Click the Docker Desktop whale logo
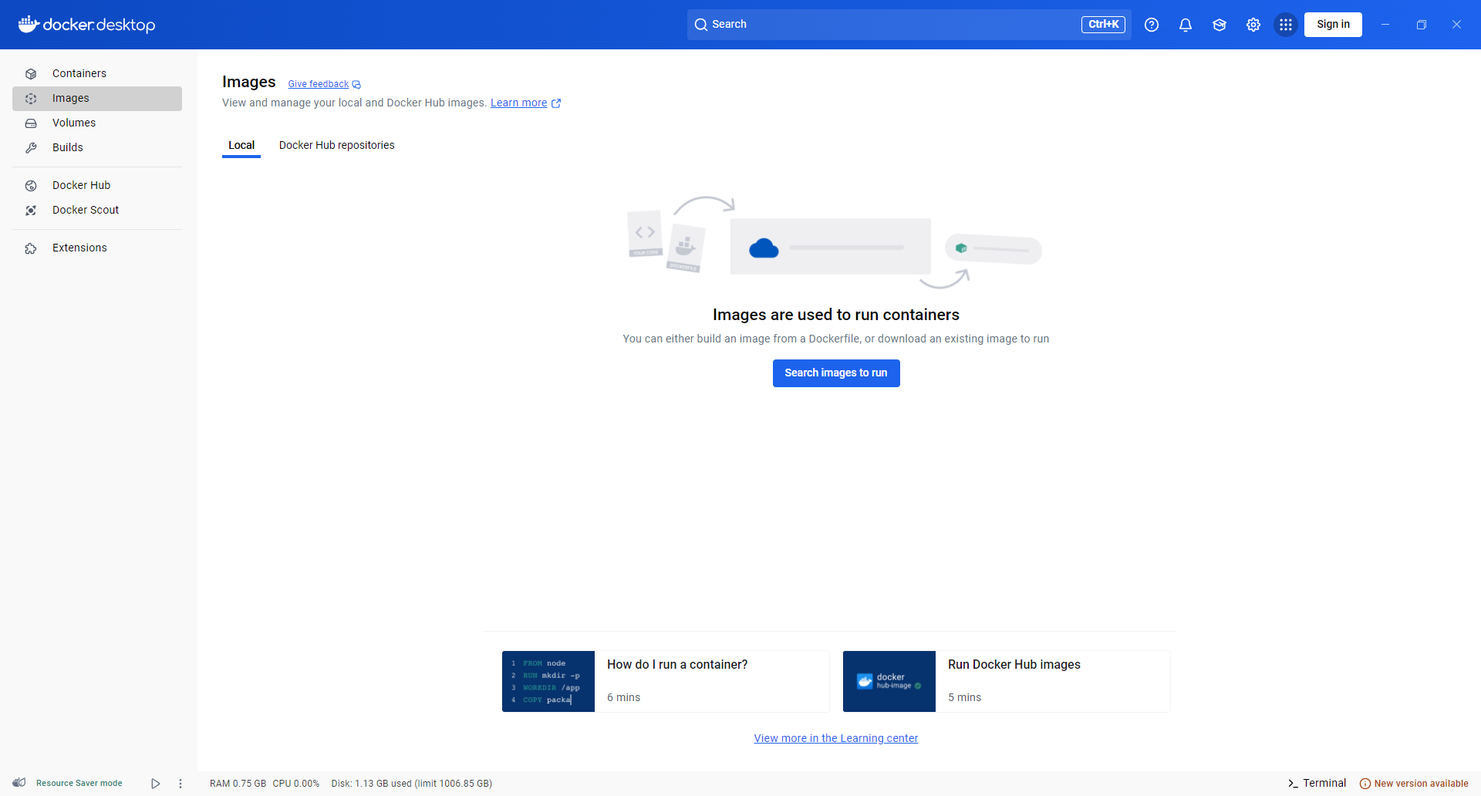This screenshot has width=1481, height=796. tap(29, 24)
